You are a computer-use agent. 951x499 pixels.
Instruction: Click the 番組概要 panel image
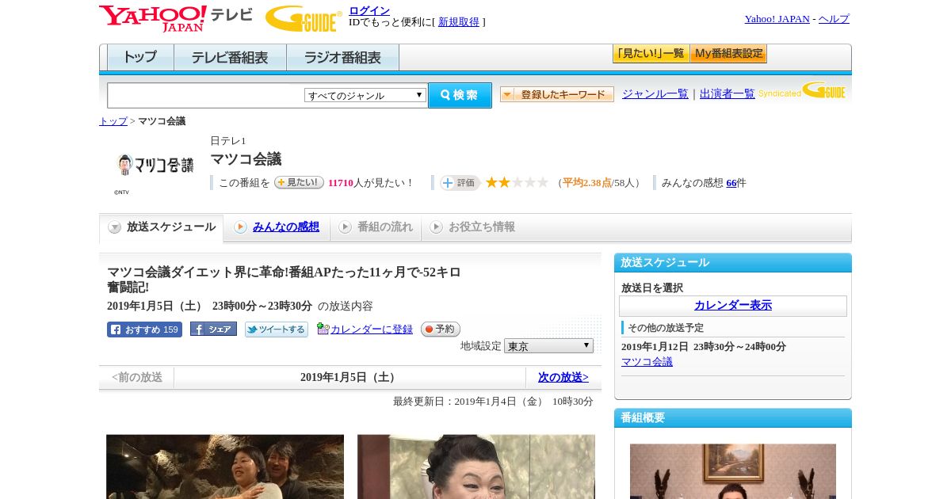(733, 471)
